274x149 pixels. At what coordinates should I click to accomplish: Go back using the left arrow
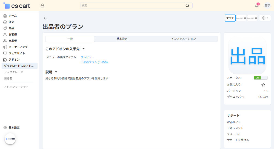(45, 18)
